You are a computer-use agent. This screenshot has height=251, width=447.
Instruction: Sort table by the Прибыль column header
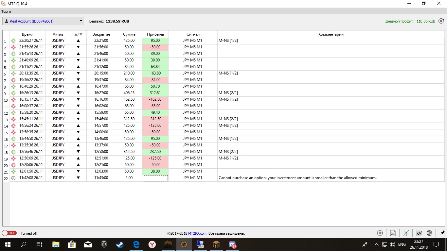click(155, 34)
